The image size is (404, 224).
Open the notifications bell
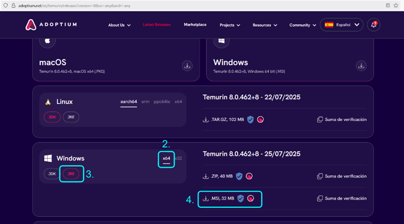374,25
